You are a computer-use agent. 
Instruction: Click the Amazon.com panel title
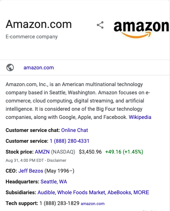point(38,24)
